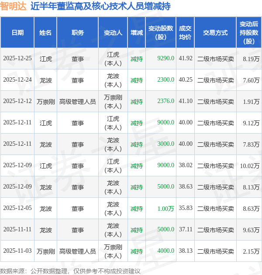Click the 数据来源 footer note
This screenshot has height=275, width=262.
coord(70,271)
